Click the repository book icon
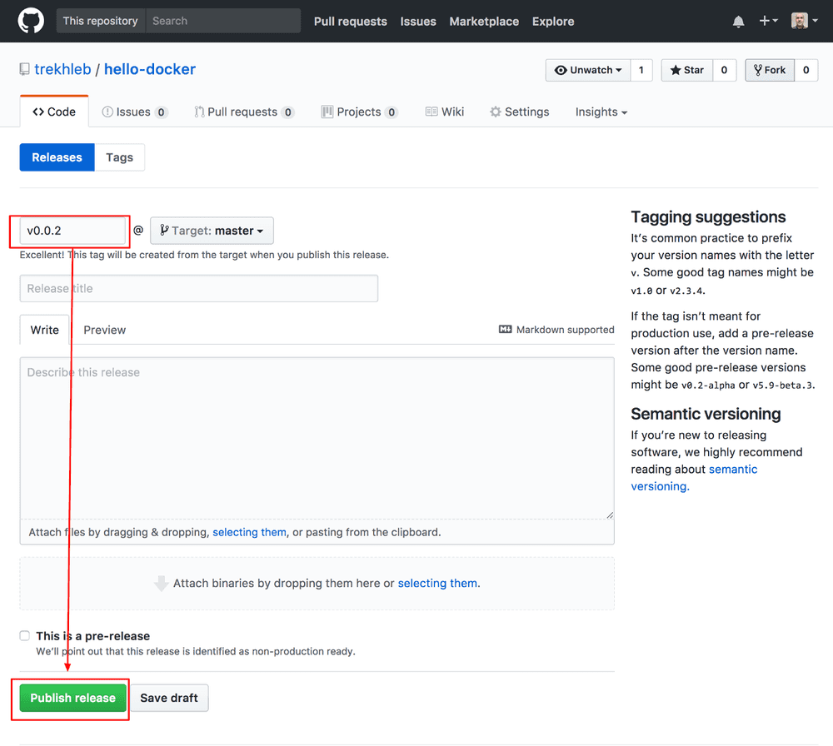This screenshot has height=746, width=833. tap(24, 70)
